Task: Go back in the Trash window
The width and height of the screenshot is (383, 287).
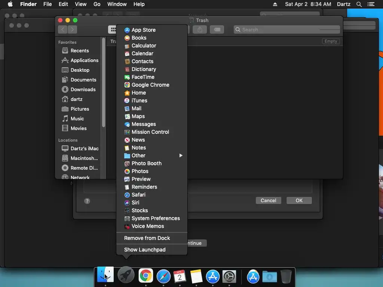Action: [62, 30]
